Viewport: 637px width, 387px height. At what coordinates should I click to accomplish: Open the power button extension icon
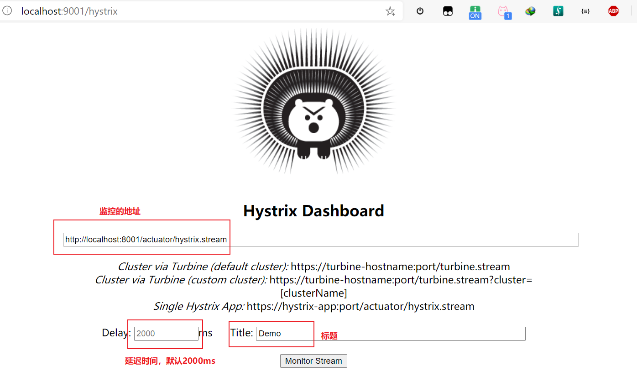pyautogui.click(x=420, y=11)
